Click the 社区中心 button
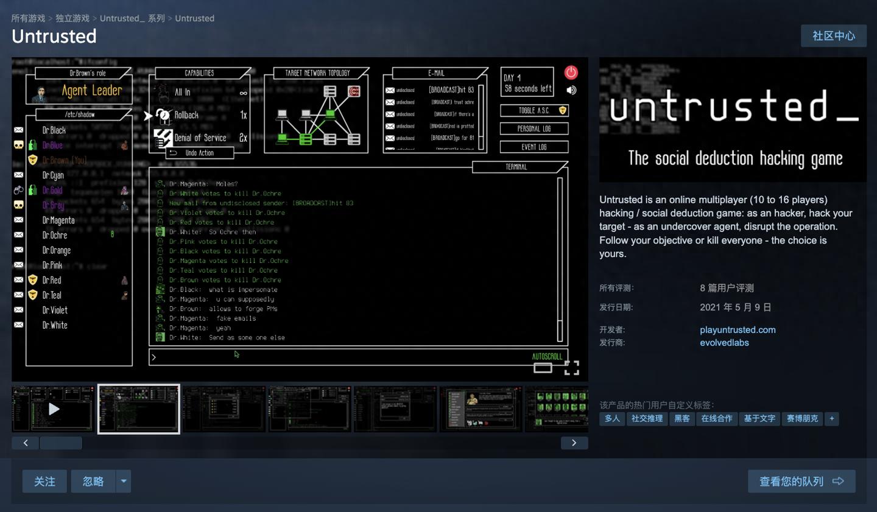 pos(833,36)
